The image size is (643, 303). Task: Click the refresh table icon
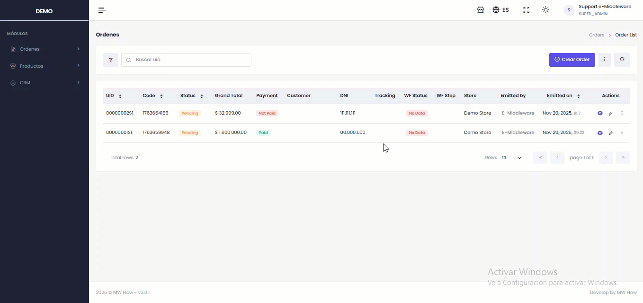click(x=622, y=60)
